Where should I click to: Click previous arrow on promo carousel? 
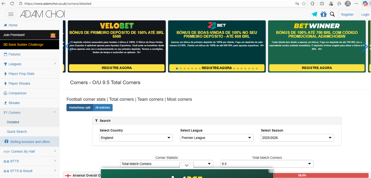68,47
